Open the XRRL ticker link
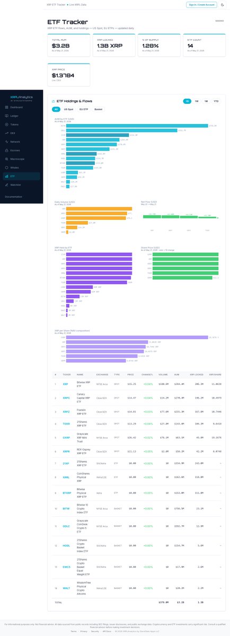230x636 pixels. (66, 477)
